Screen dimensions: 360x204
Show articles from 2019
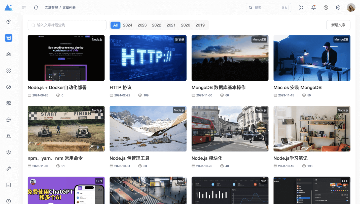pos(200,25)
